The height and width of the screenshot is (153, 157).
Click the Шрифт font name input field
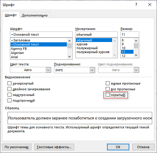(41, 34)
